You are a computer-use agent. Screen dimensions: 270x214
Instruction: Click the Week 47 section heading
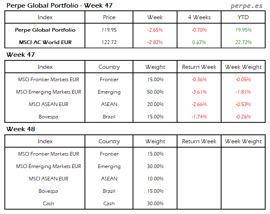(x=20, y=55)
